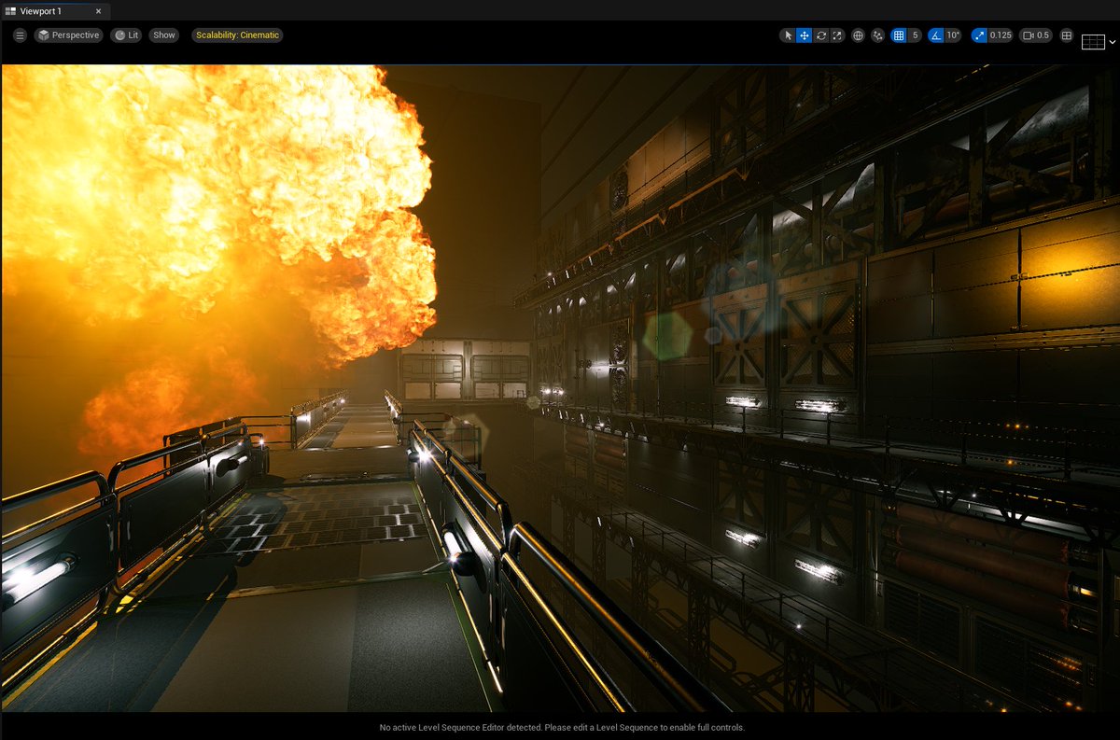Toggle world/local coordinate space globe icon

(x=858, y=35)
